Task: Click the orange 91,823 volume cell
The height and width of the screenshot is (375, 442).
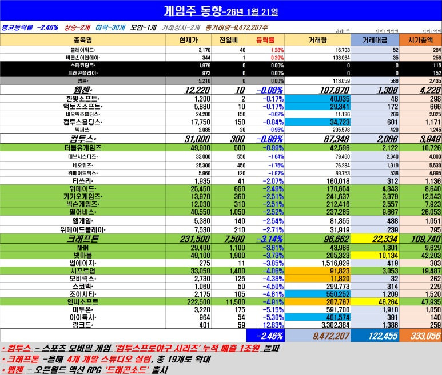Action: 318,271
